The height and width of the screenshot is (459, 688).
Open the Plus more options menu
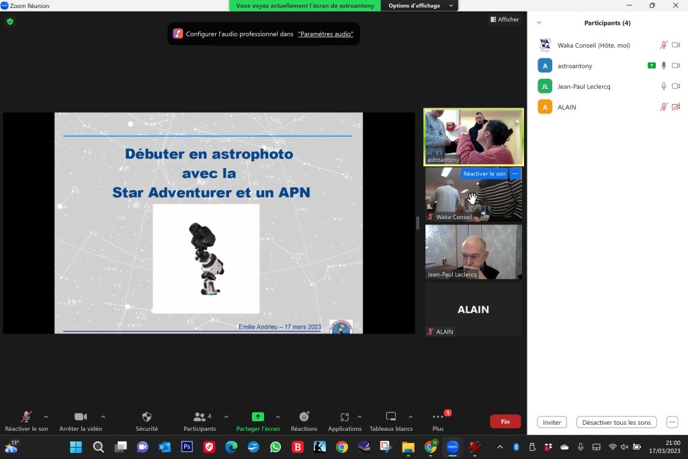pos(438,421)
